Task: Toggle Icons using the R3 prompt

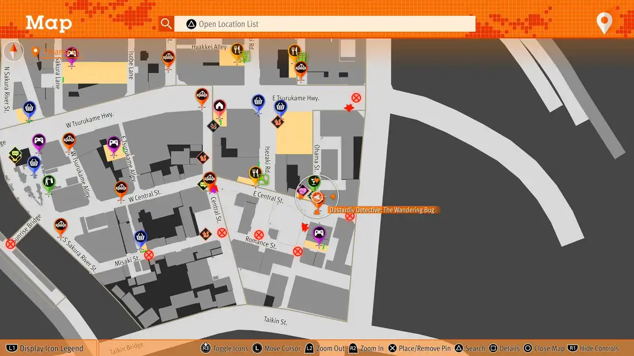Action: coord(225,348)
